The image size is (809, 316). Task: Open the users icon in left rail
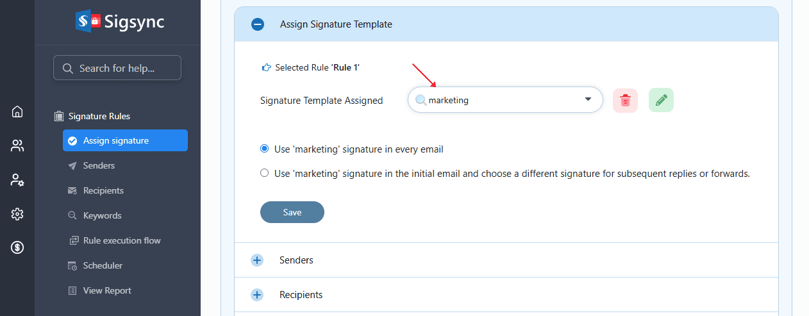click(17, 146)
